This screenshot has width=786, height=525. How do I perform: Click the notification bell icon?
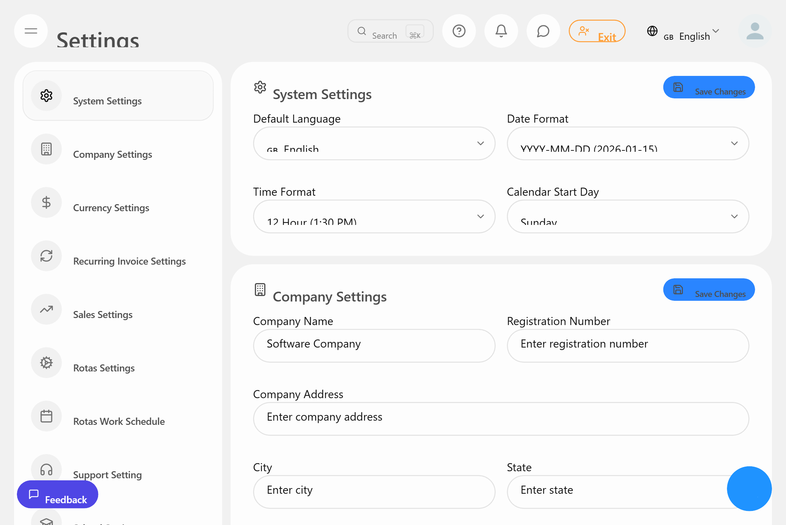click(501, 31)
